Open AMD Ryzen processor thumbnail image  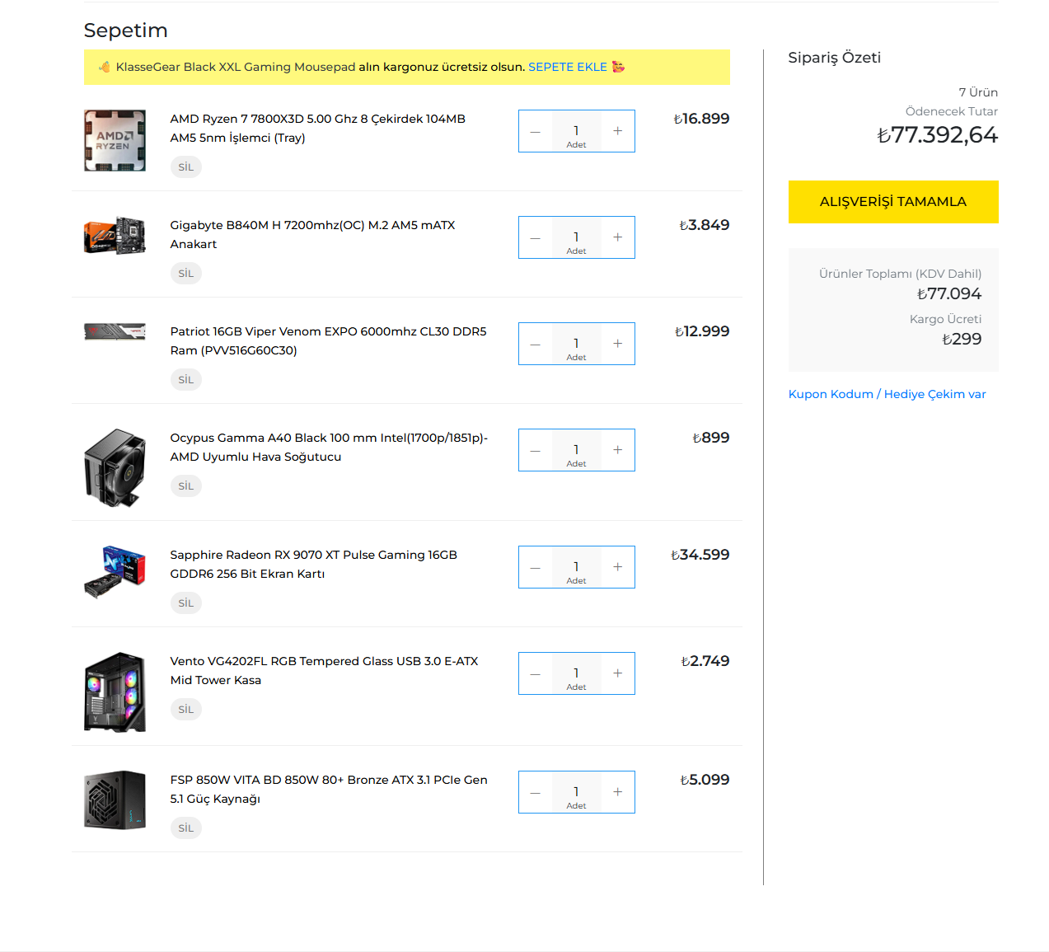point(115,141)
